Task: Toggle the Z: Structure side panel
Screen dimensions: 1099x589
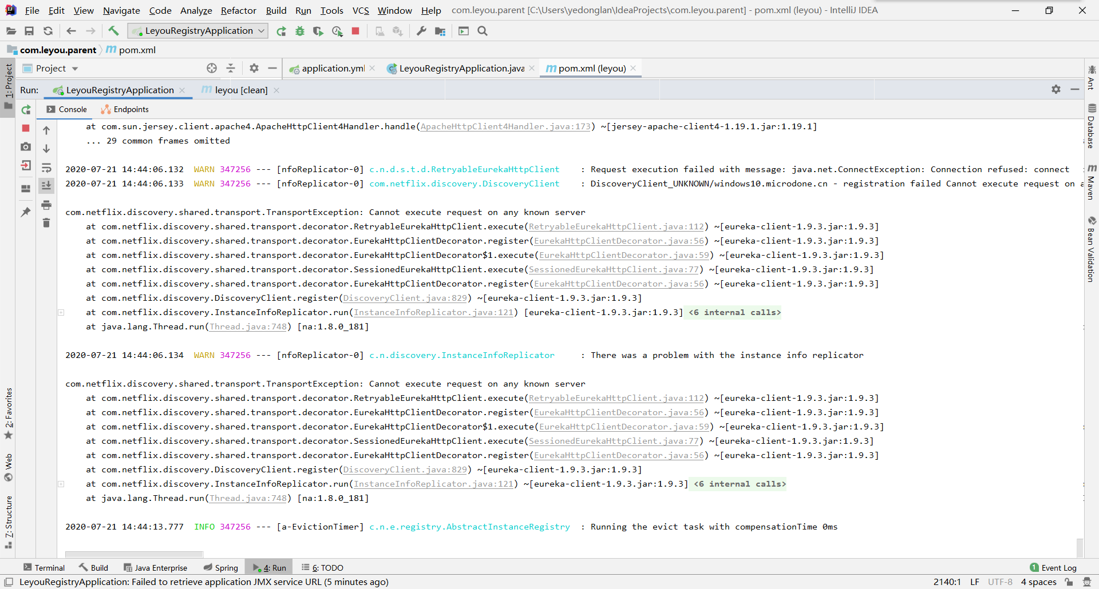Action: (8, 522)
